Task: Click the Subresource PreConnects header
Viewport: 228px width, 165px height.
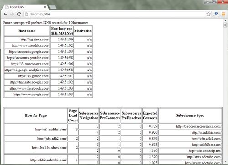Action: [110, 115]
